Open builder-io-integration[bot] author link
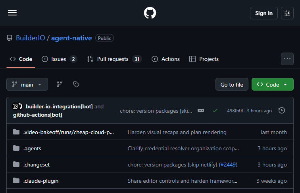Viewport: 300px width, 193px height. coord(59,106)
